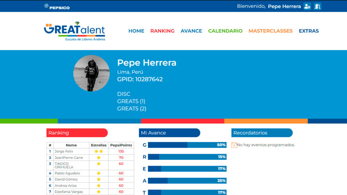
Task: Go to the RANKING menu item
Action: pos(162,31)
